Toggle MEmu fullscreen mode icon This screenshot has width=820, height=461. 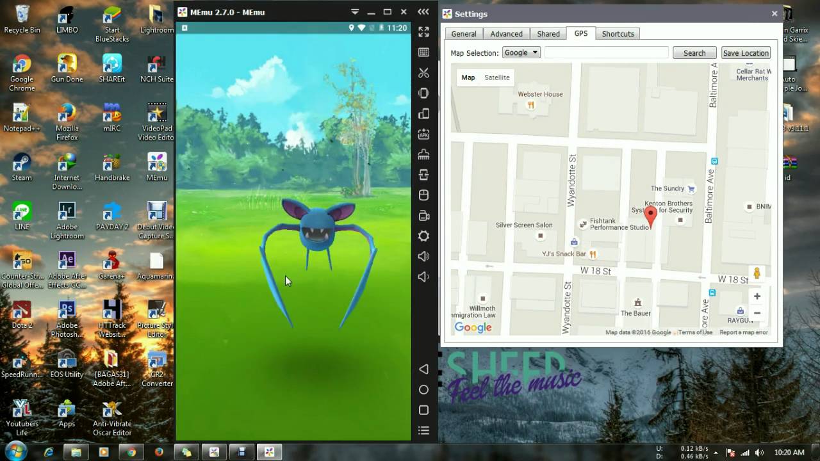[423, 31]
